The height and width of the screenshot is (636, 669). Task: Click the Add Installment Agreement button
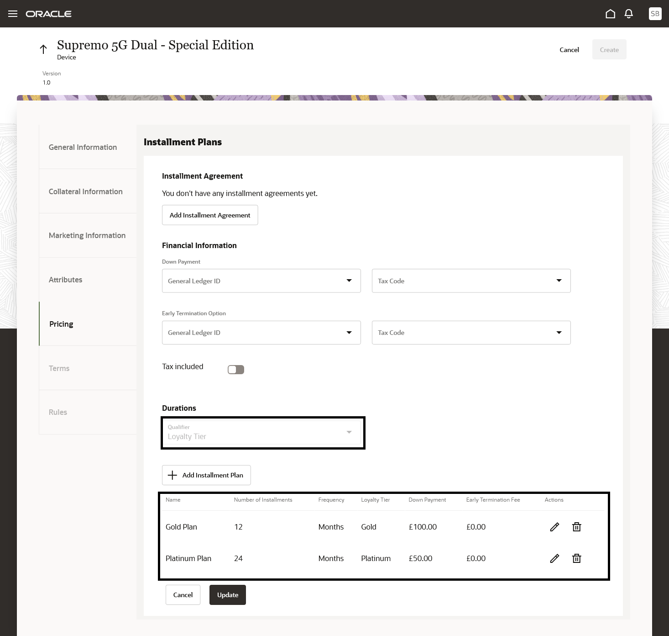click(210, 215)
